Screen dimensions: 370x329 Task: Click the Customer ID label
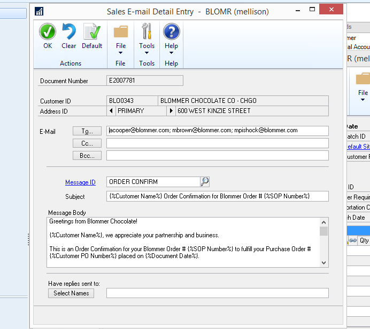[56, 101]
